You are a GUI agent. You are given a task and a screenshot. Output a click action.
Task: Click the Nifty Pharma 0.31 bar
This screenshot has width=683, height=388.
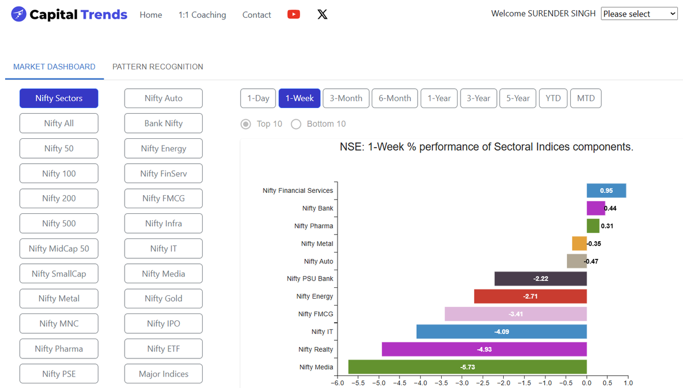tap(593, 226)
